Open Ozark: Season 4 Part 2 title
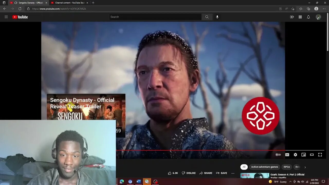The image size is (329, 185). pyautogui.click(x=287, y=176)
